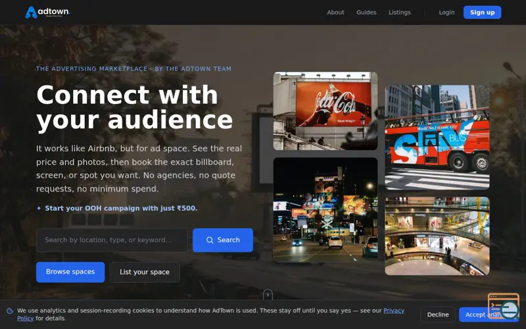Screen dimensions: 526x329
Task: Focus the location, type, or keyword search field
Action: [112, 240]
